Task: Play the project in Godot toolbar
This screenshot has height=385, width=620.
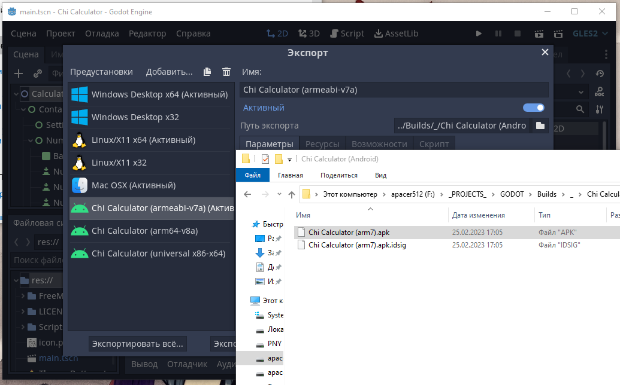Action: [479, 33]
